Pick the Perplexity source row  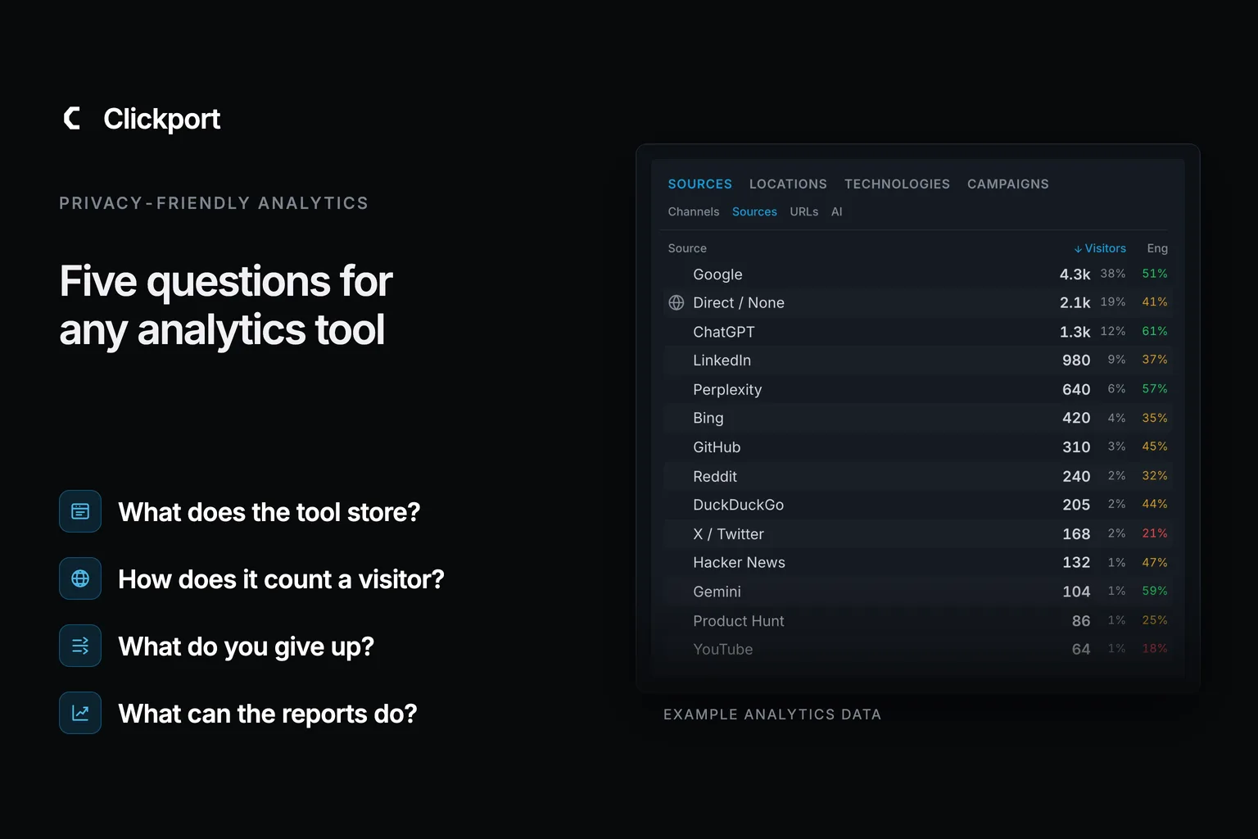[x=918, y=389]
